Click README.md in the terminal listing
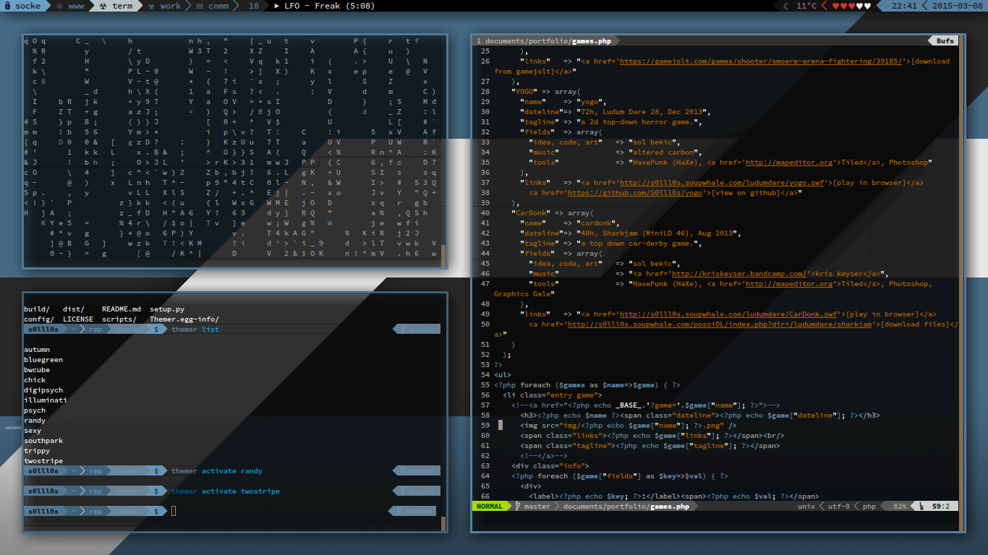This screenshot has height=555, width=988. [122, 309]
